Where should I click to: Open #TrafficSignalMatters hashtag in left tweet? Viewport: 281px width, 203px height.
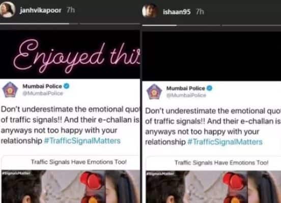tap(82, 141)
